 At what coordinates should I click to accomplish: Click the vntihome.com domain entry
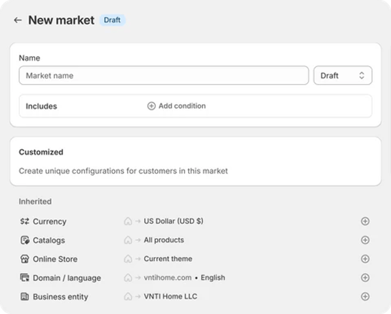pyautogui.click(x=168, y=278)
